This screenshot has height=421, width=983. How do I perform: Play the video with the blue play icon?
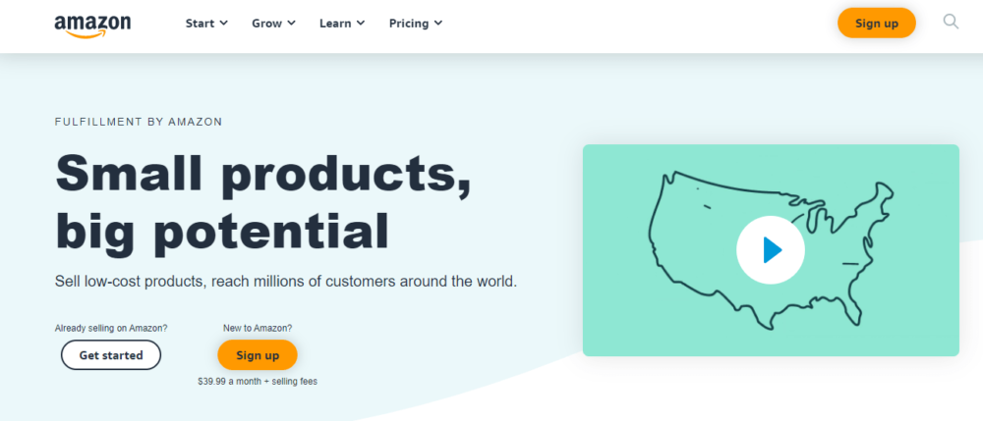click(x=770, y=250)
